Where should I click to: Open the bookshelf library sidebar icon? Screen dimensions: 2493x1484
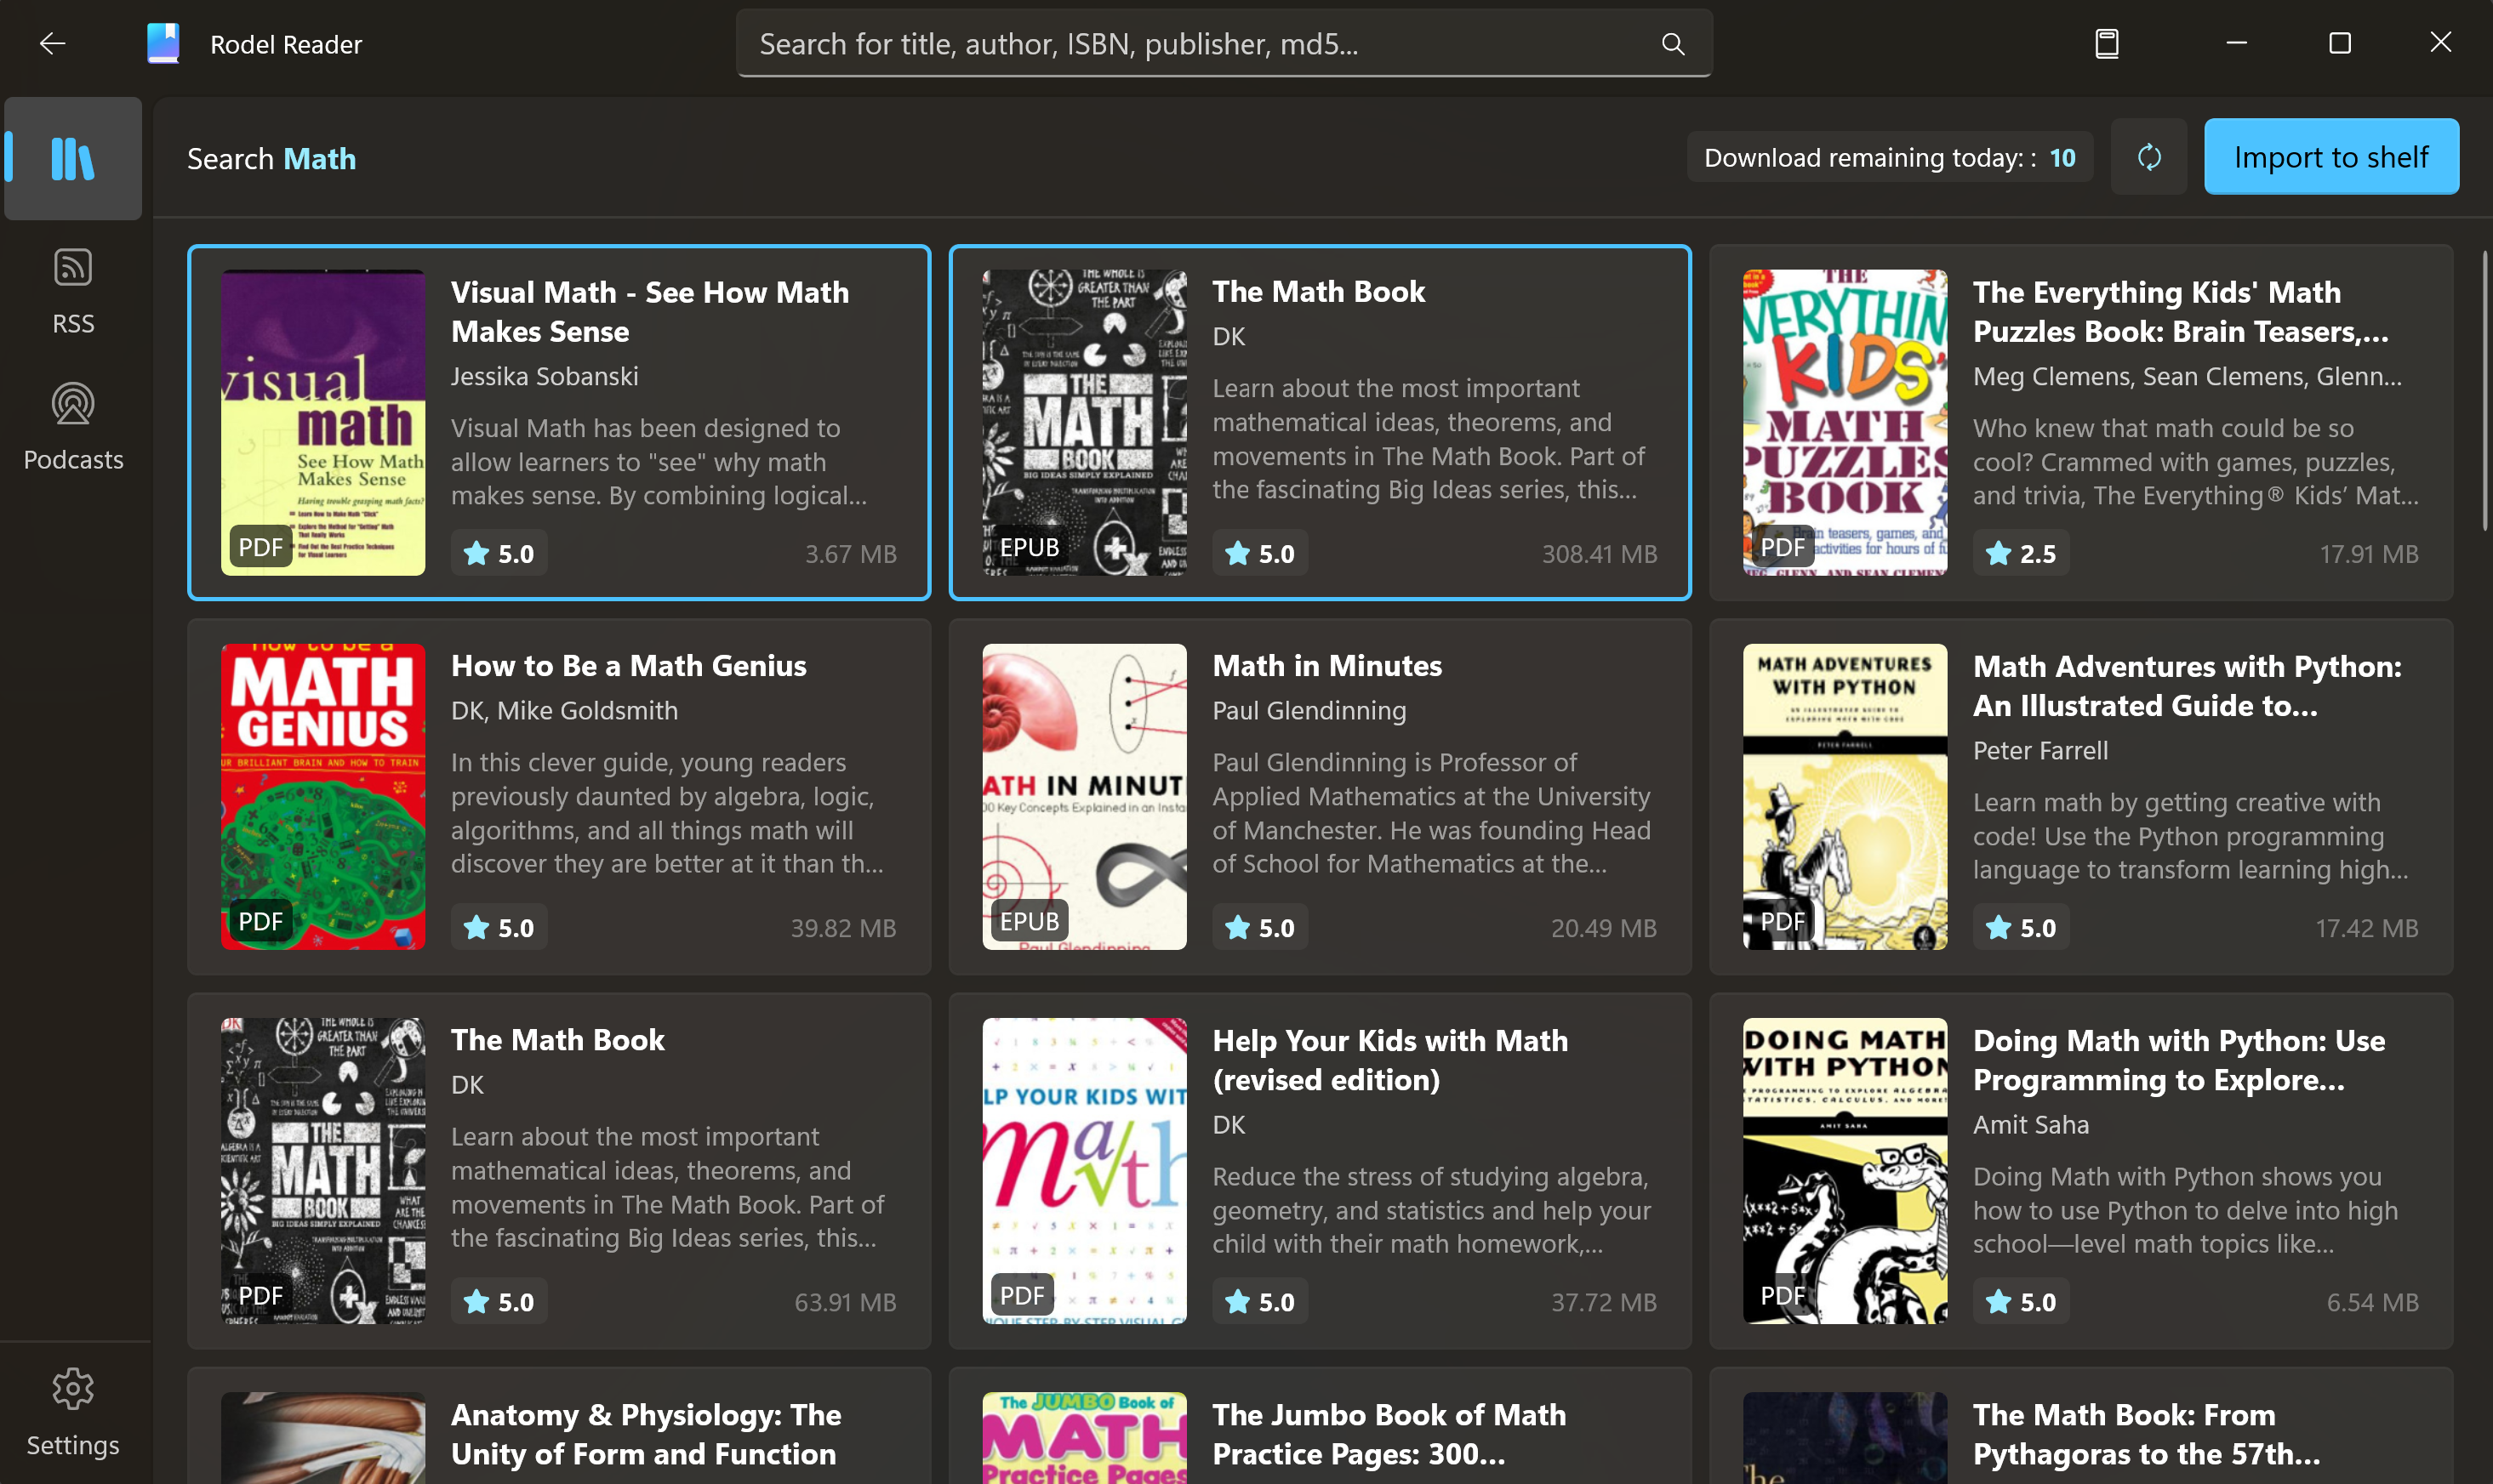click(73, 158)
